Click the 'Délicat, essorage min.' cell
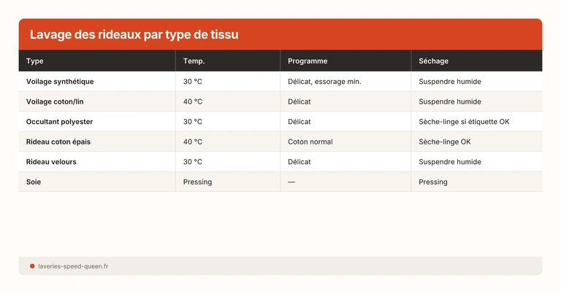Screen dimensions: 561x294 pyautogui.click(x=324, y=82)
